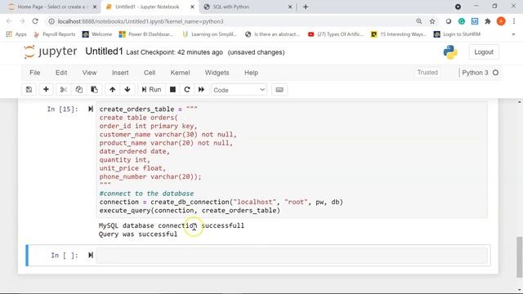
Task: Open the Payroll Reports bookmark
Action: [55, 34]
